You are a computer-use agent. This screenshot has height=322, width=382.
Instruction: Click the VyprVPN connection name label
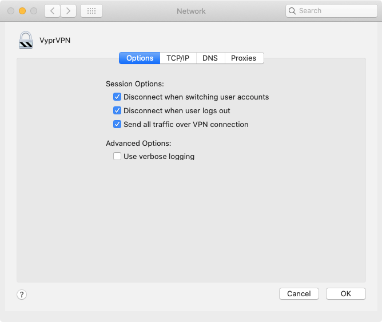pyautogui.click(x=55, y=41)
